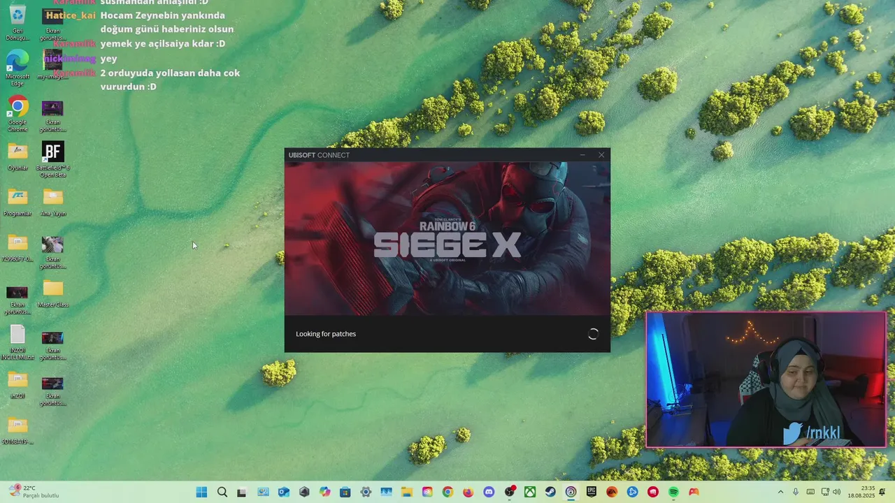
Task: Open the INZOI INCELEME text file
Action: coord(17,342)
